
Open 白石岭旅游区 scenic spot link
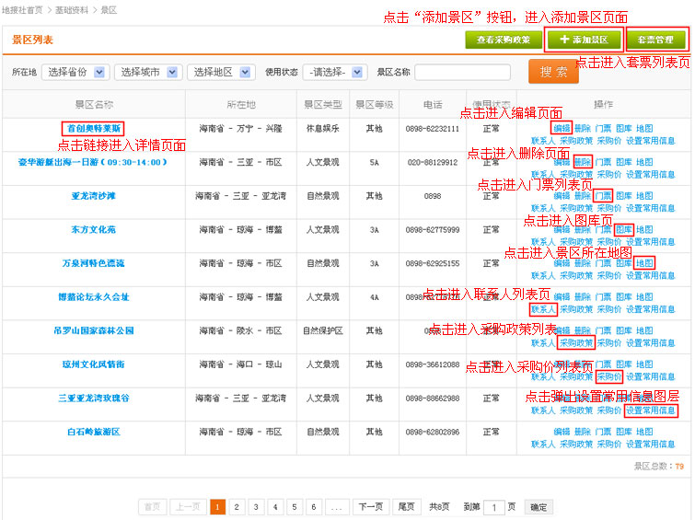click(93, 432)
